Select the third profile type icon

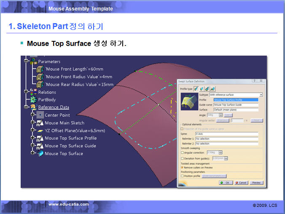pyautogui.click(x=207, y=89)
